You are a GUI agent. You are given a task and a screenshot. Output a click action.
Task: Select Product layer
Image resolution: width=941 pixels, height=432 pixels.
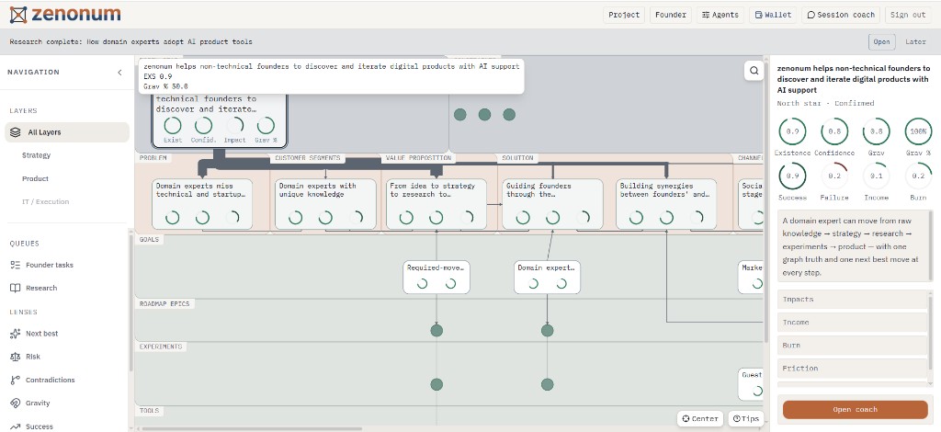(x=36, y=179)
